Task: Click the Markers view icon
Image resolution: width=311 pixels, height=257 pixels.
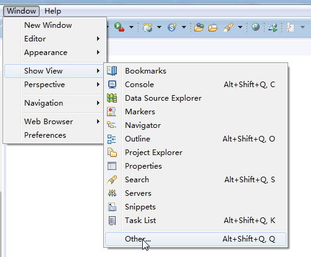Action: pos(111,112)
